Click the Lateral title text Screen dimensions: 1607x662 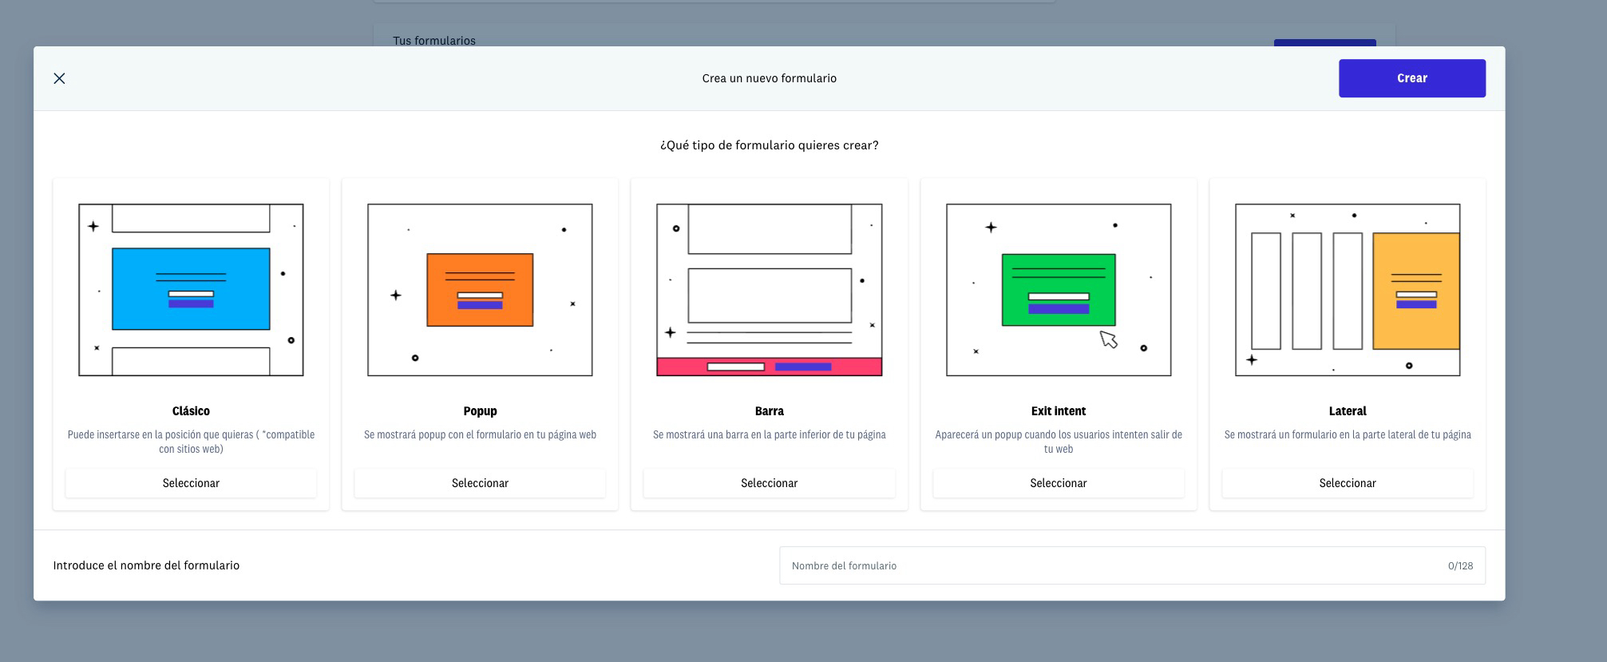[x=1347, y=411]
